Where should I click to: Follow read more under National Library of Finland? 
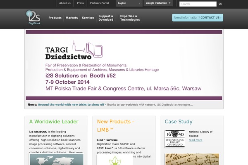click(196, 140)
